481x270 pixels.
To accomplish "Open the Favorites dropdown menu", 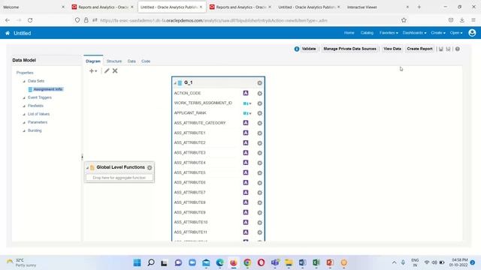I will [x=389, y=33].
